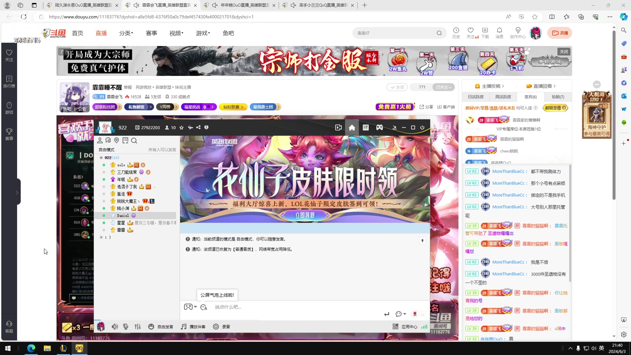Open the Edge split screen icon
Image resolution: width=631 pixels, height=355 pixels.
point(552,17)
